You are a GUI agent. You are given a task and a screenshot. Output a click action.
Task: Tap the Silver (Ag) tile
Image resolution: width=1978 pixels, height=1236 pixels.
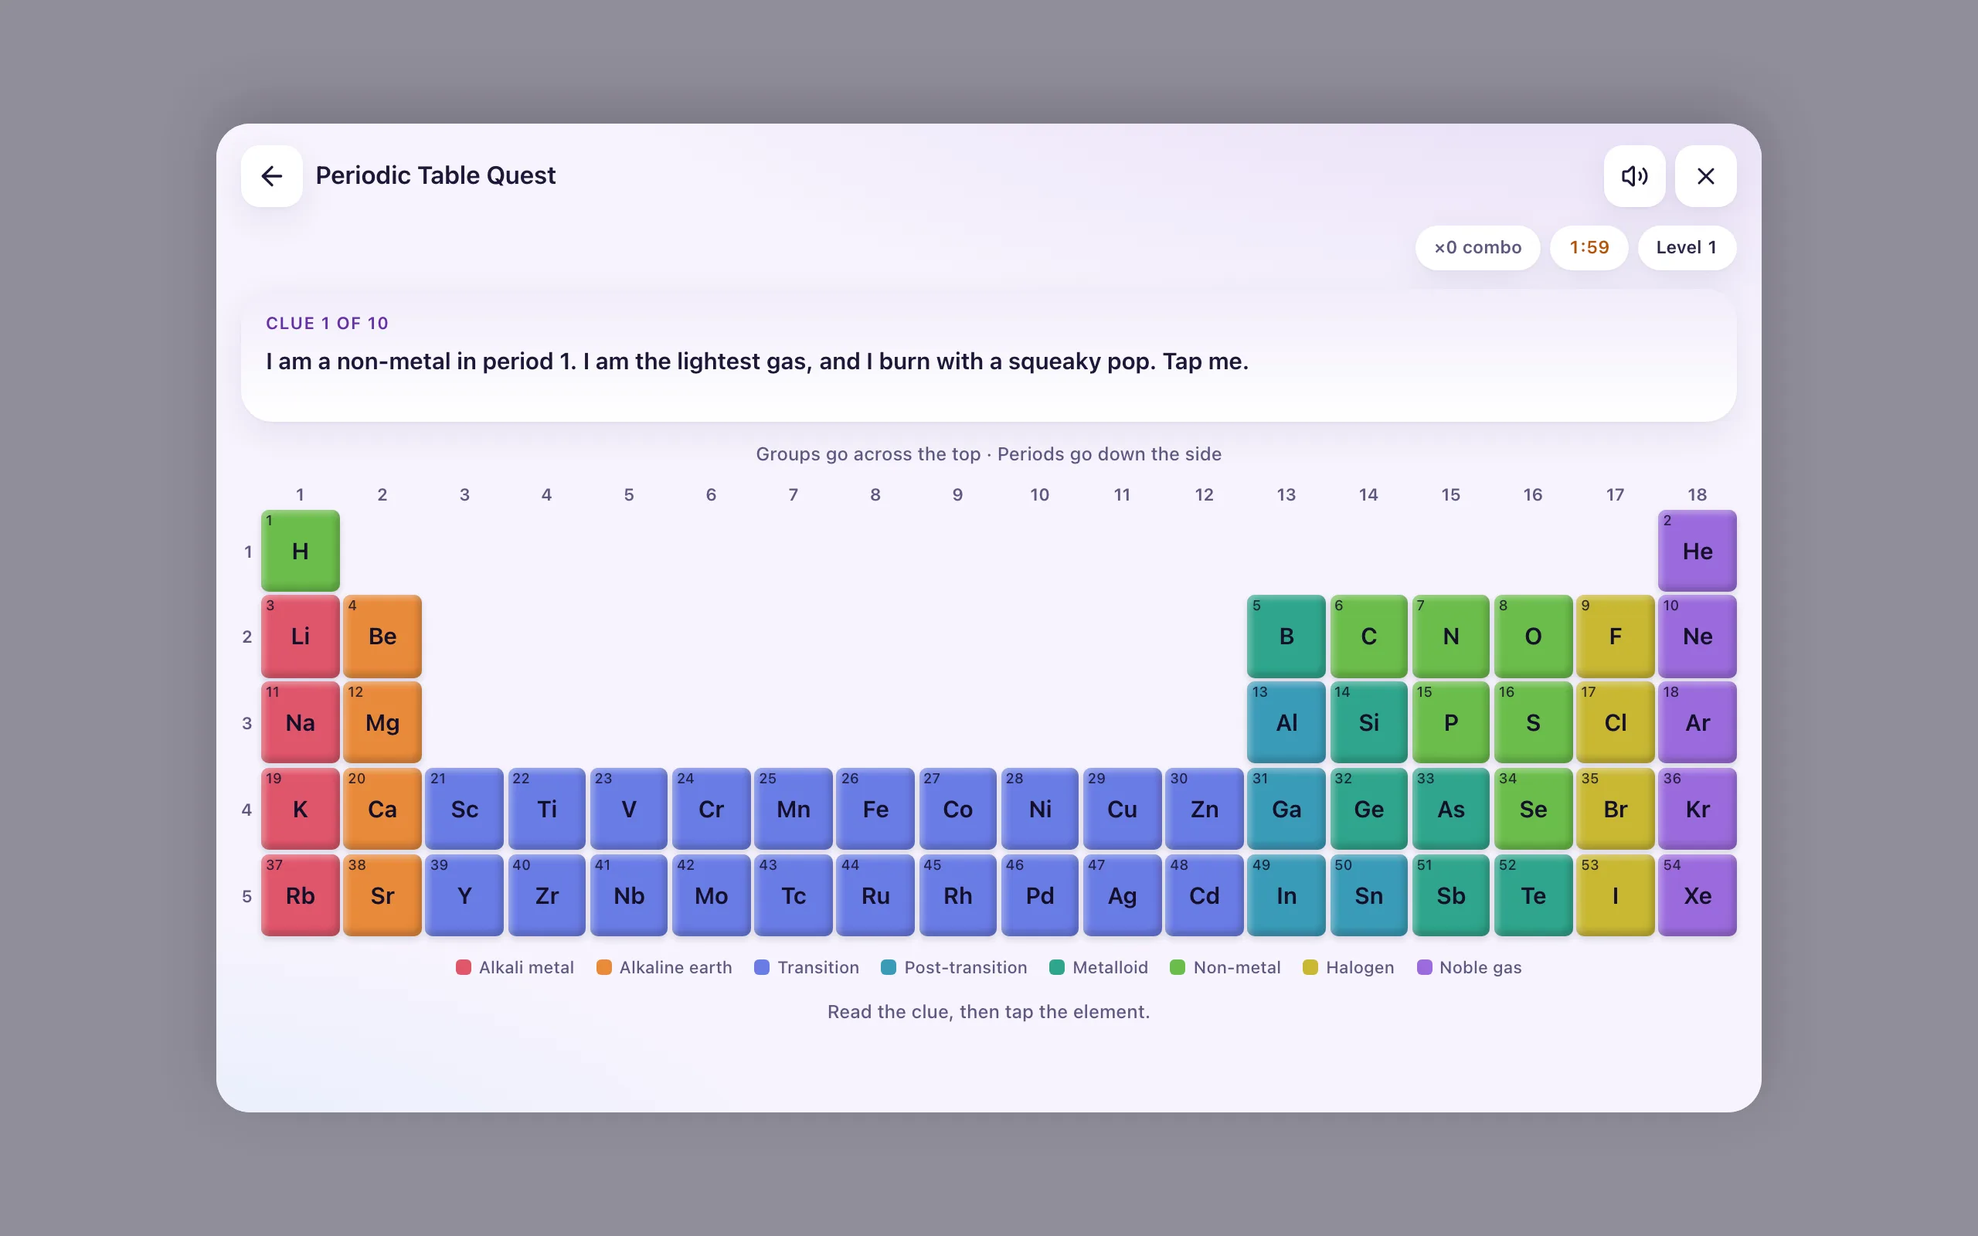click(x=1121, y=895)
